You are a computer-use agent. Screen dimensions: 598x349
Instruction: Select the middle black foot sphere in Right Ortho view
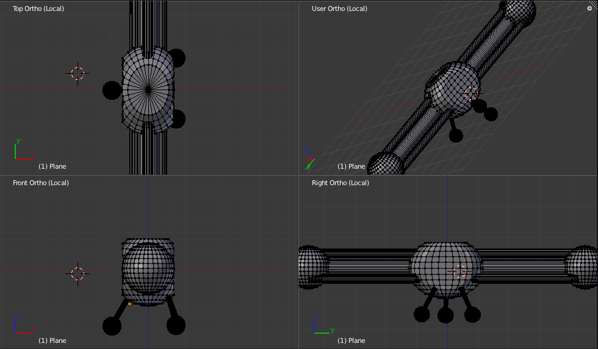click(445, 315)
